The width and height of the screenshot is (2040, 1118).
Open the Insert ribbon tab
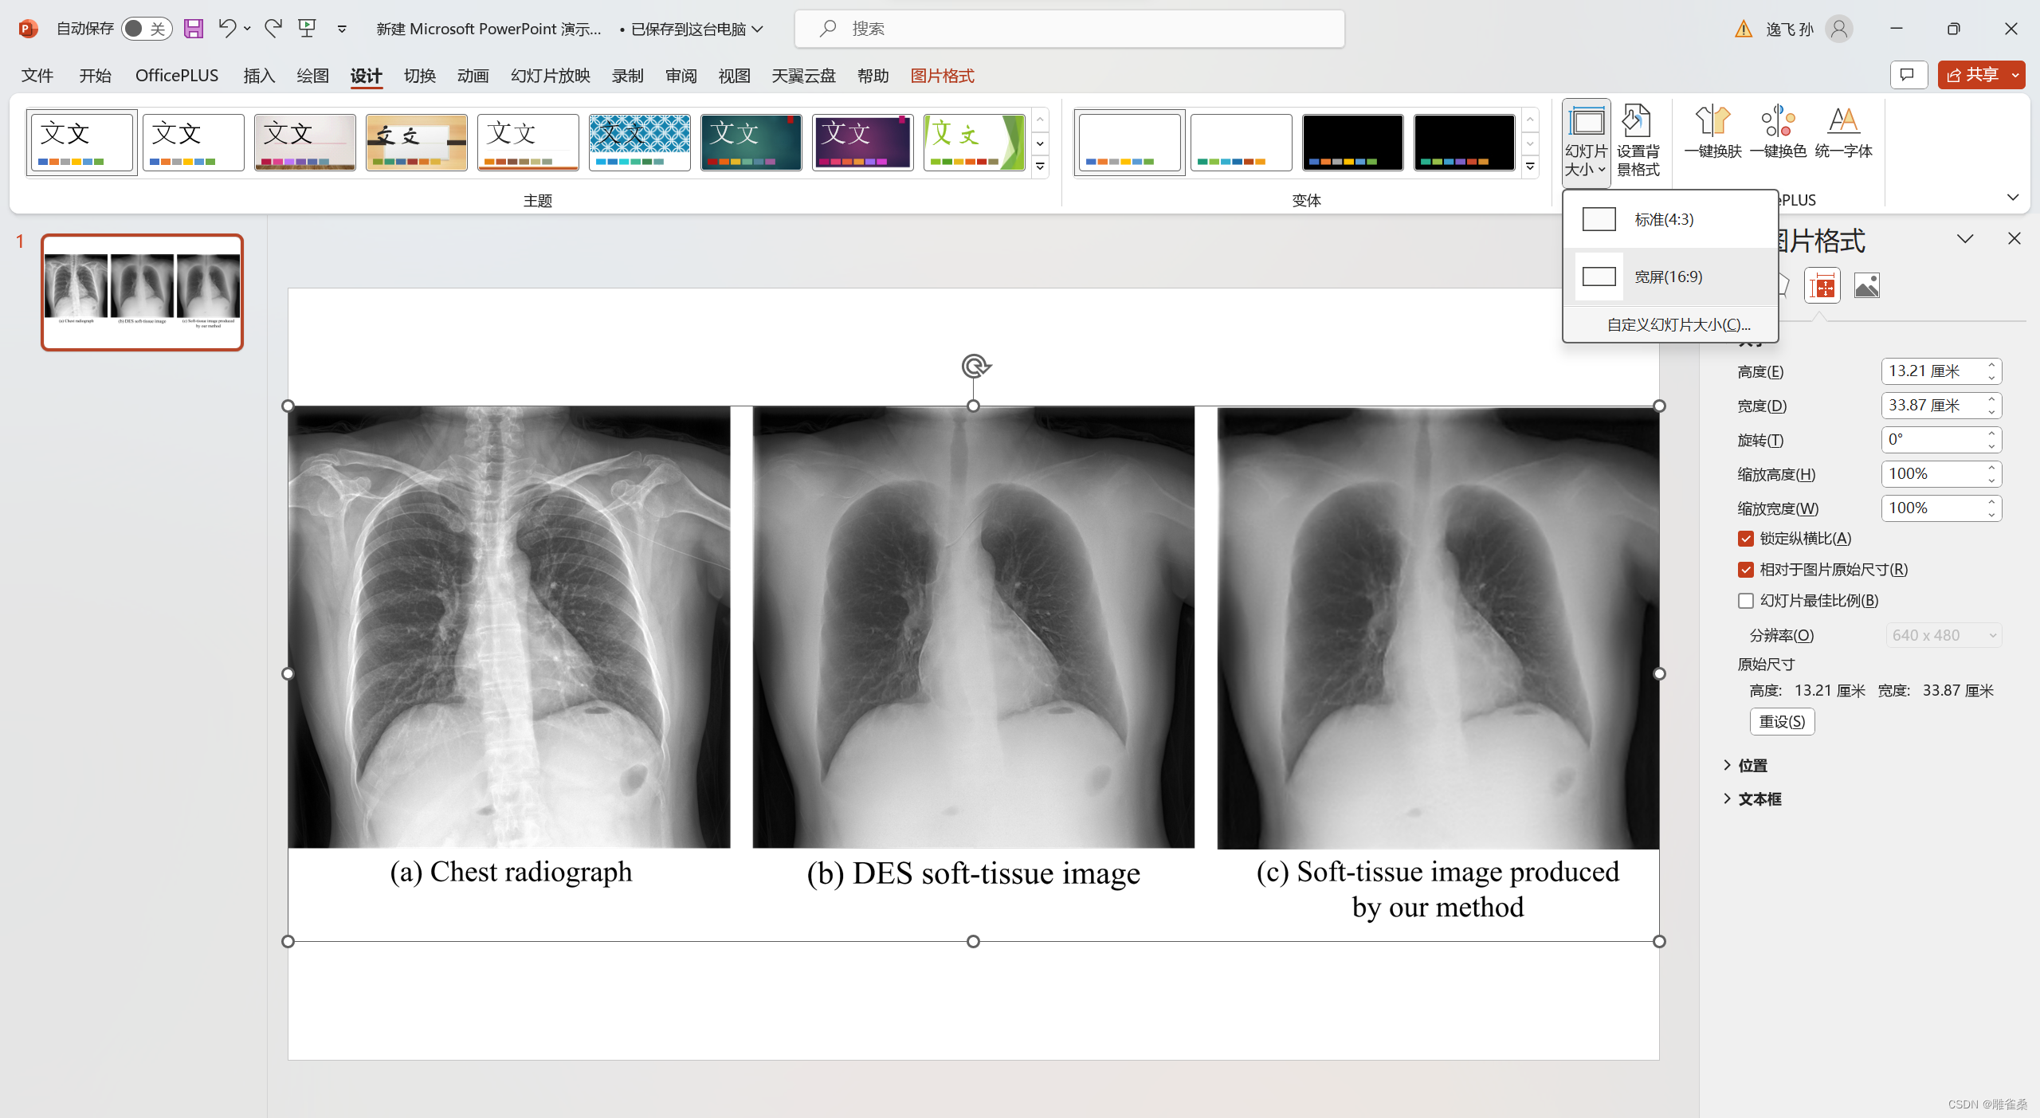pos(259,76)
